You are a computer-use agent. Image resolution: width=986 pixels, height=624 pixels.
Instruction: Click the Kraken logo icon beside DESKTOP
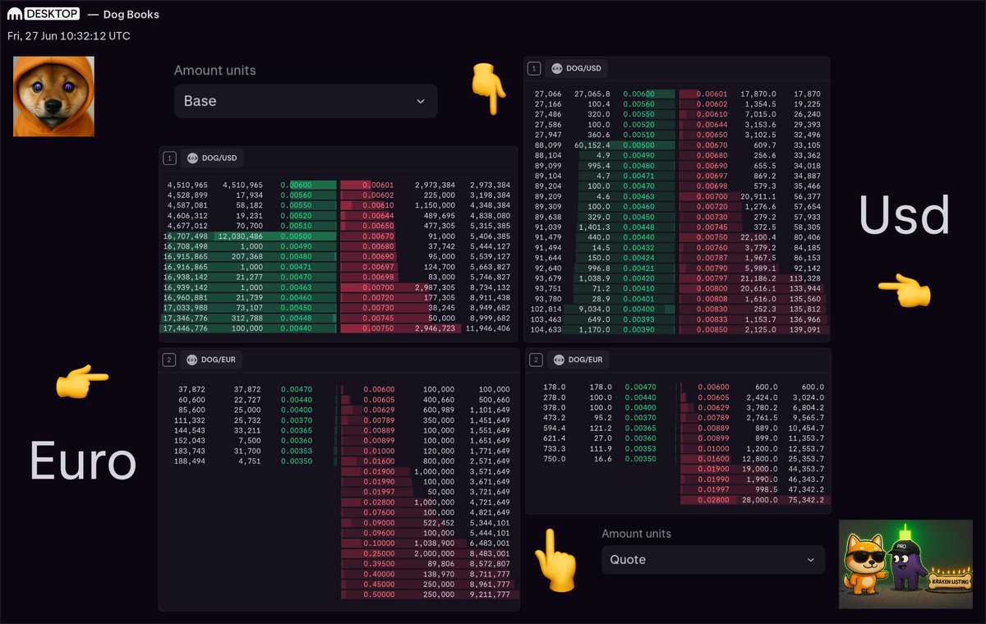pyautogui.click(x=15, y=14)
